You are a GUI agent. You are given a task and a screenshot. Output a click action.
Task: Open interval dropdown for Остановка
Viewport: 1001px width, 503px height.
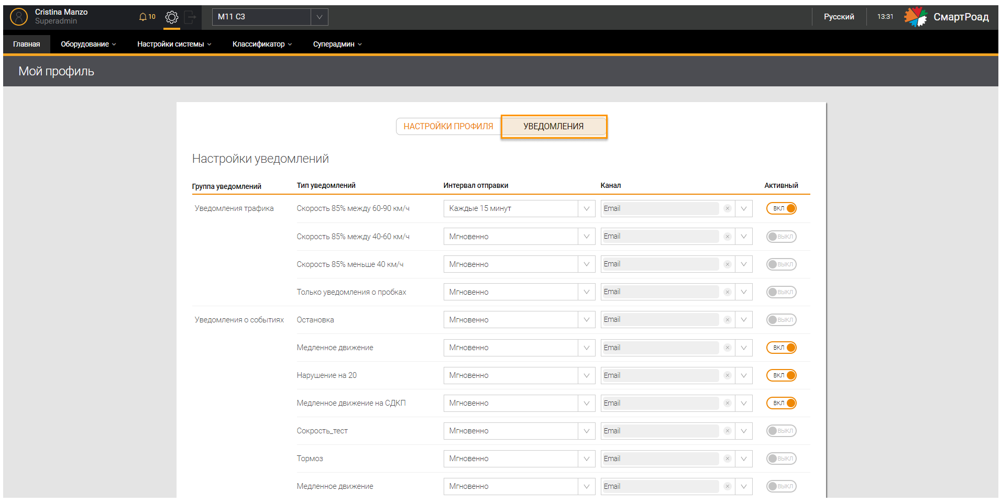pos(519,320)
